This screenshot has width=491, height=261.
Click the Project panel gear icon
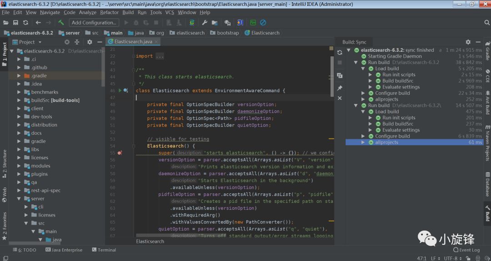[90, 42]
